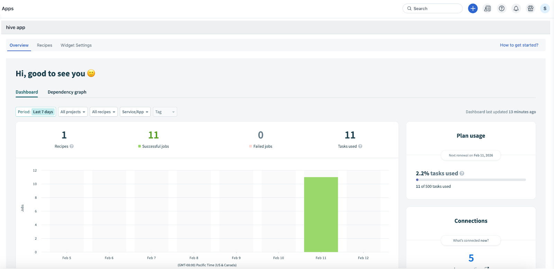
Task: Click the Pacific Time timezone label
Action: point(207,265)
